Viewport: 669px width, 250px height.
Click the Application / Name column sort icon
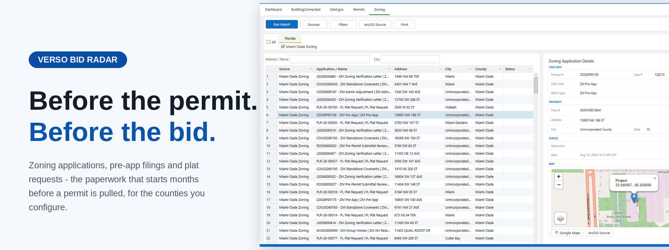pyautogui.click(x=389, y=69)
